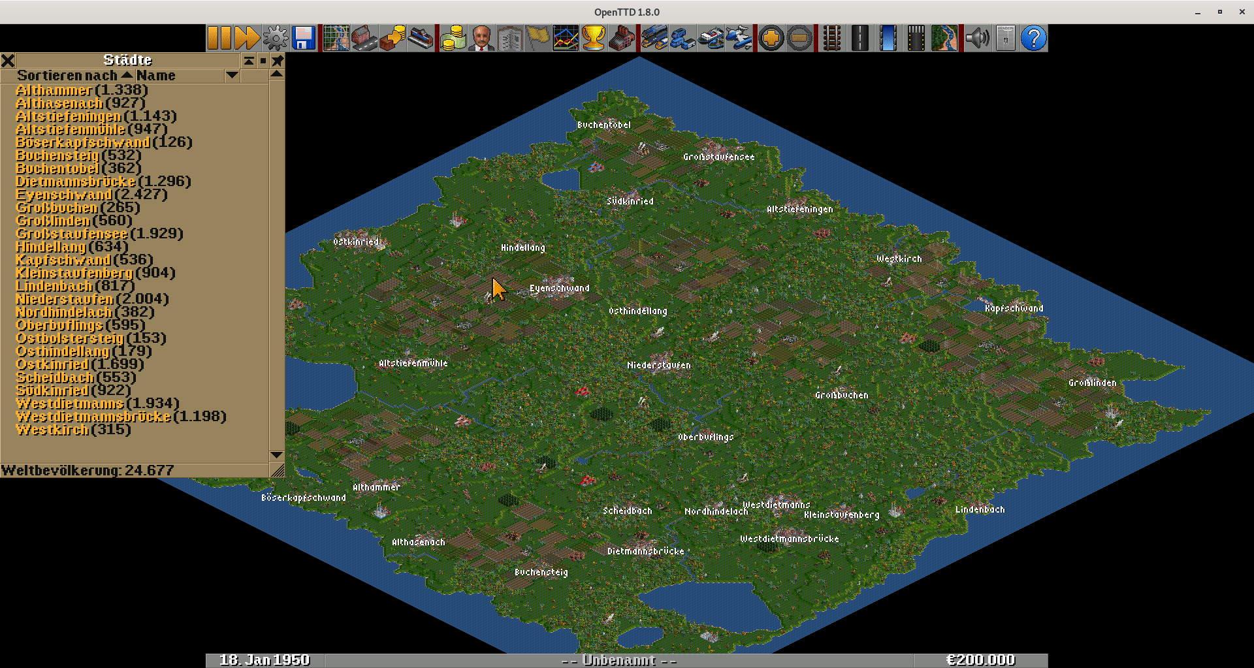Select town Westkirch (315) in list

[x=73, y=430]
